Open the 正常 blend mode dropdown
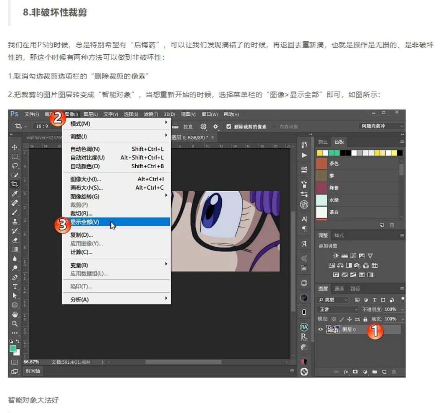Image resolution: width=443 pixels, height=413 pixels. tap(338, 309)
